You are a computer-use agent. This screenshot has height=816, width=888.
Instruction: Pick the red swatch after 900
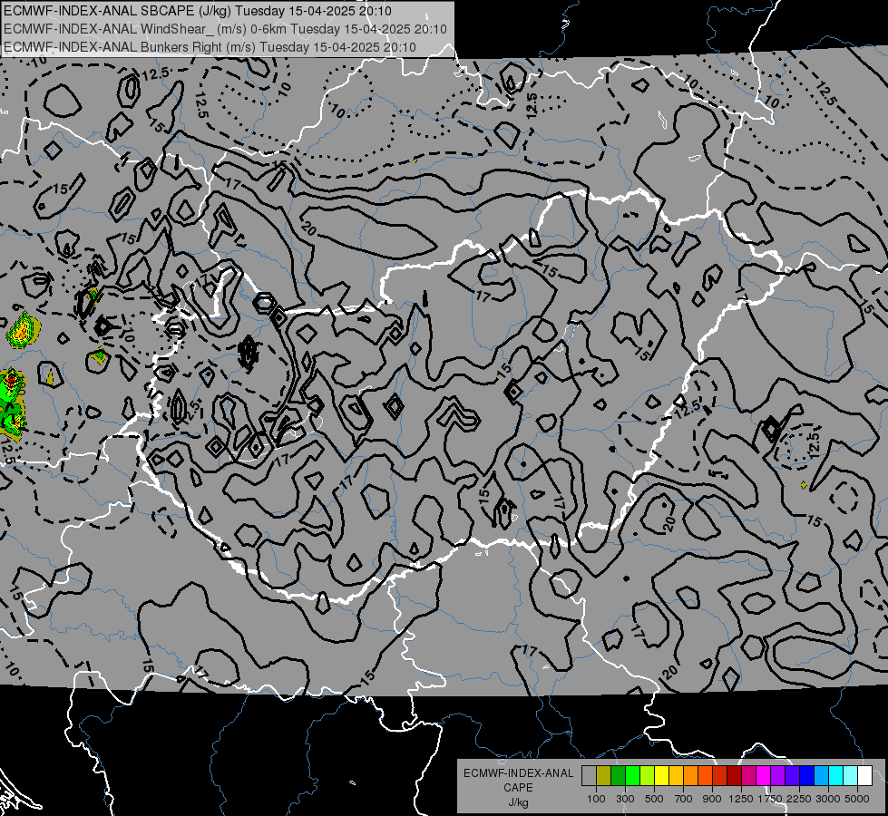tap(720, 775)
